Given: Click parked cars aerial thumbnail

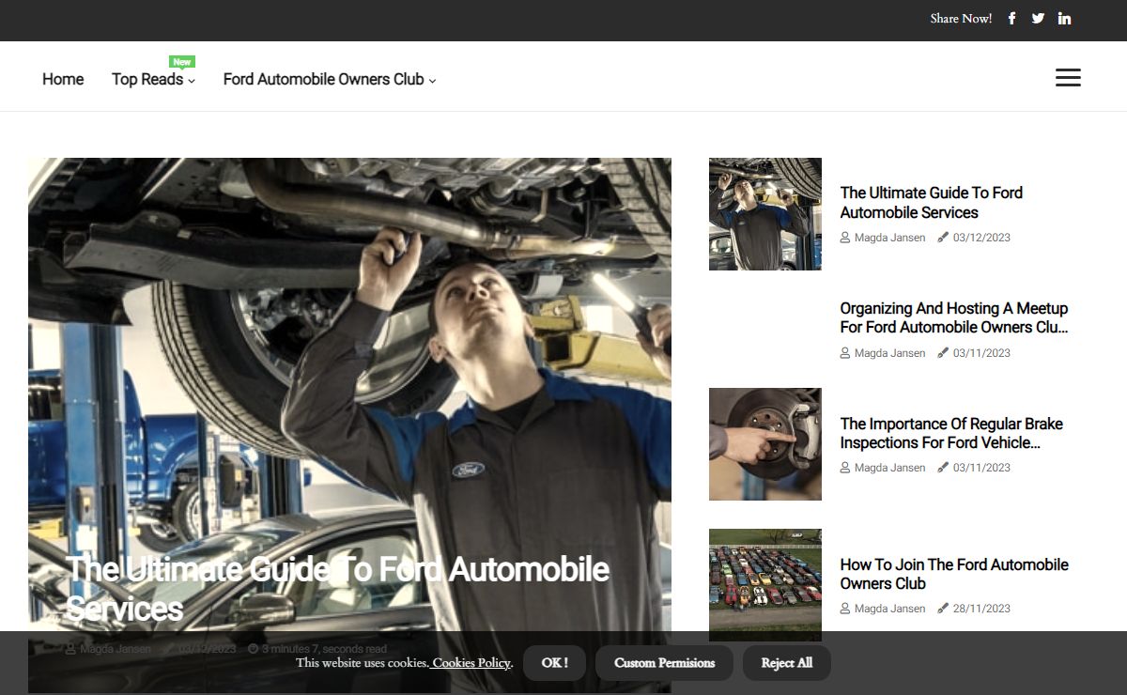Looking at the screenshot, I should click(765, 585).
